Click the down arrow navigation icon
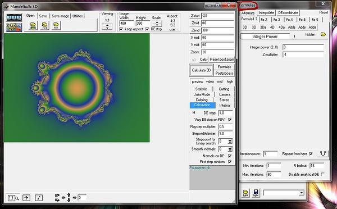Screen dimensions: 337x209 69,200
